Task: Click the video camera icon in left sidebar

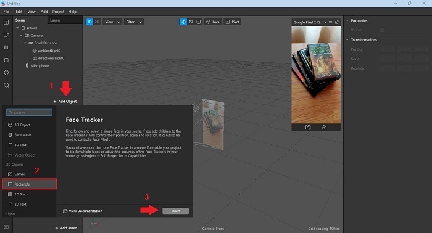Action: pyautogui.click(x=6, y=35)
